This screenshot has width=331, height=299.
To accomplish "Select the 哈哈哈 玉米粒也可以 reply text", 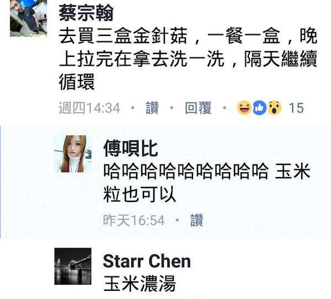I will [207, 182].
